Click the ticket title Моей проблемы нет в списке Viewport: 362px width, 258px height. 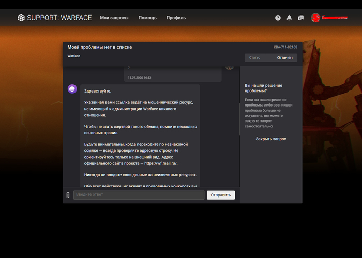[x=100, y=47]
